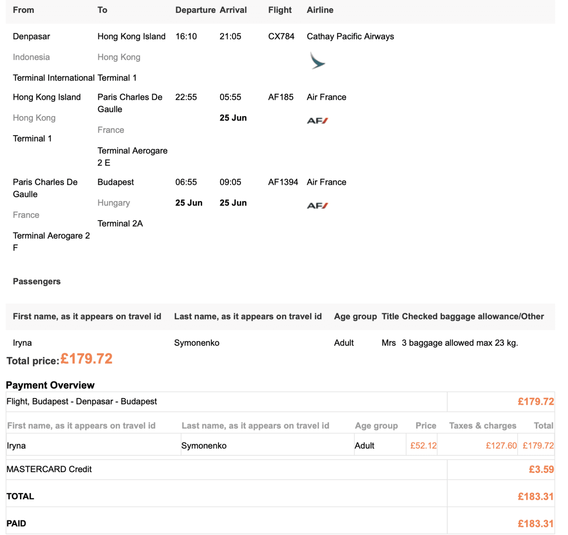Click the Departure column header
This screenshot has height=535, width=568.
tap(196, 10)
